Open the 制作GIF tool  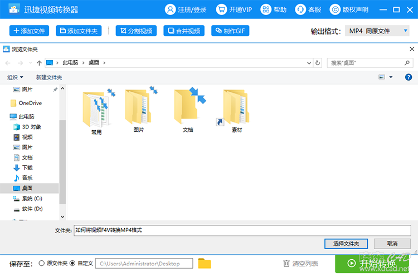coord(230,31)
